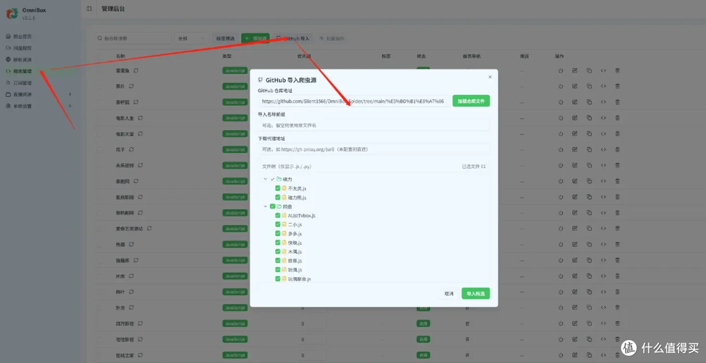The image size is (706, 363).
Task: Click the green 添加源 button
Action: point(256,39)
